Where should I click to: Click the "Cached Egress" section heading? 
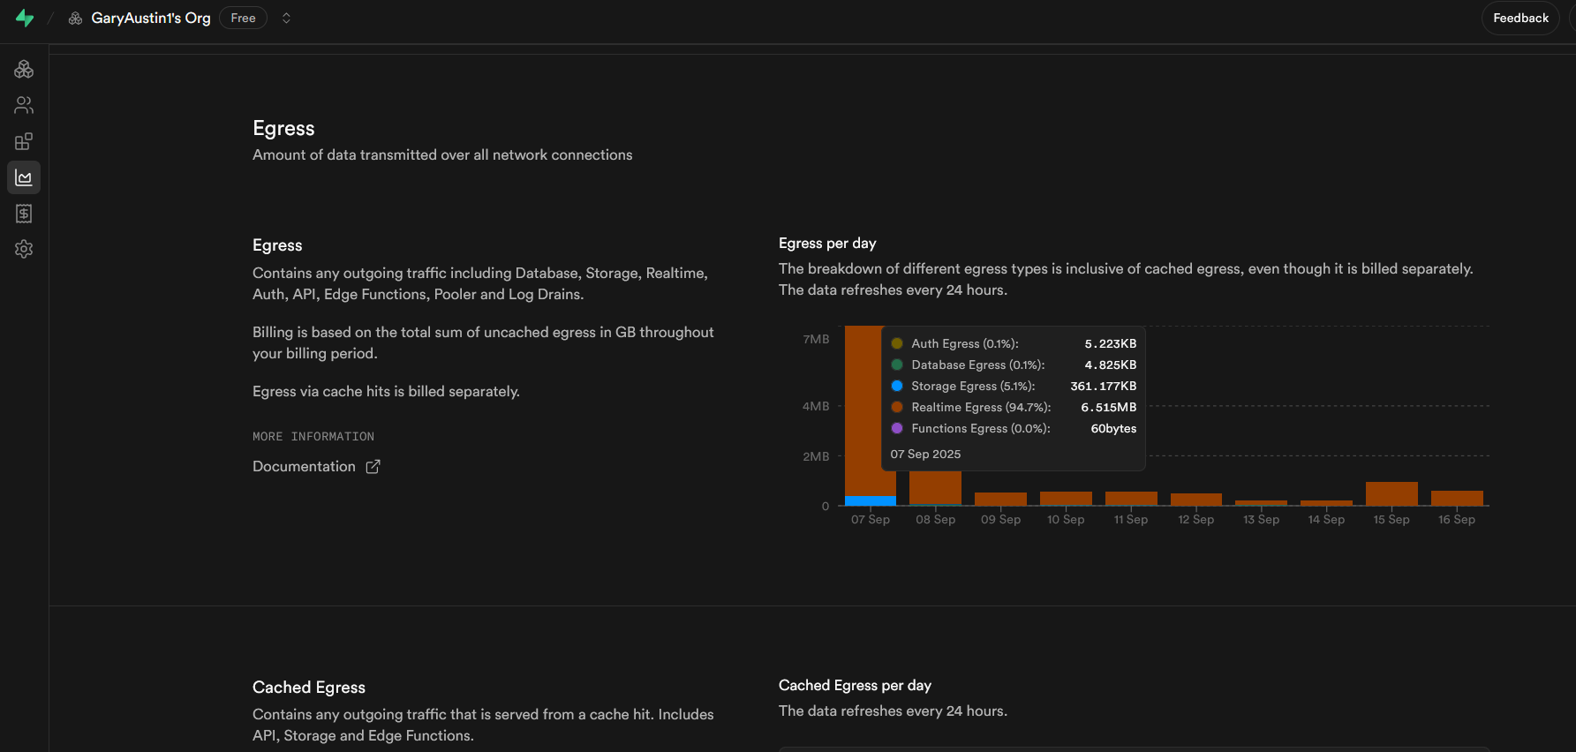[309, 687]
